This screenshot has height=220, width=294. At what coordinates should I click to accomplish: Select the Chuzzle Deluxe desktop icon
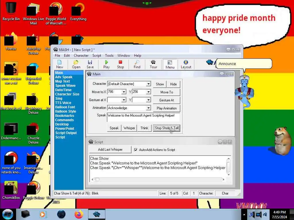pos(33,133)
